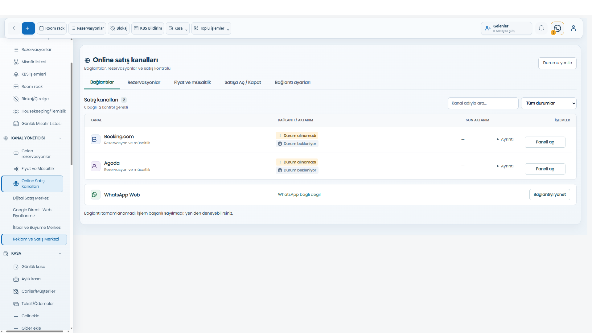This screenshot has height=333, width=592.
Task: Switch to the Fiyat ve müsaitlik tab
Action: click(192, 82)
